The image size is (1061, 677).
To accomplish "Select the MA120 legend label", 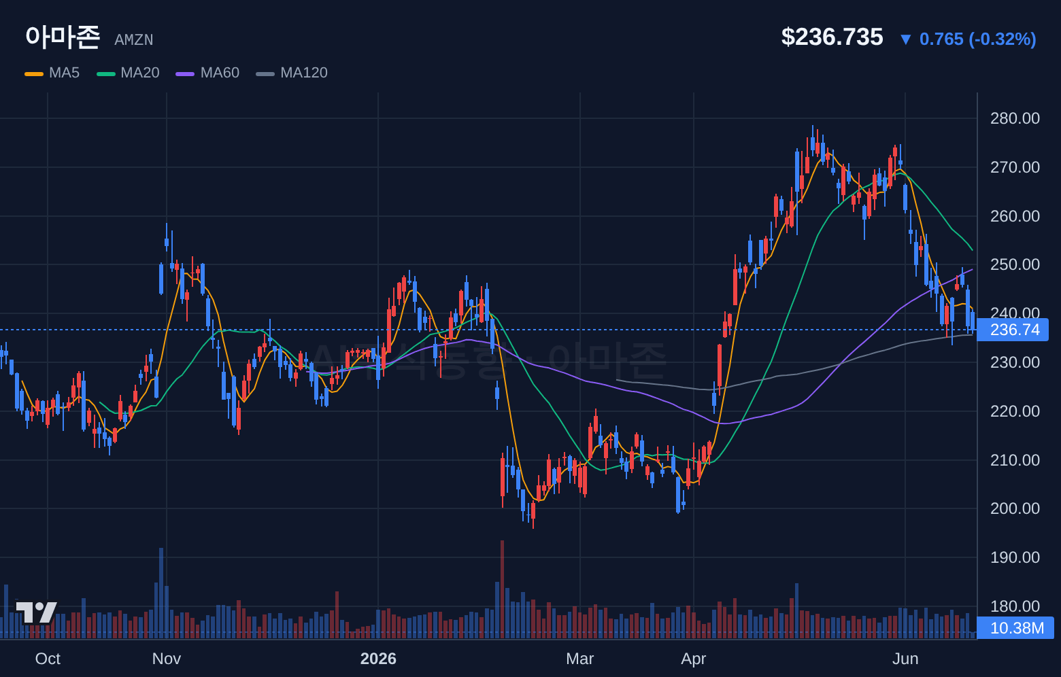I will (x=304, y=73).
